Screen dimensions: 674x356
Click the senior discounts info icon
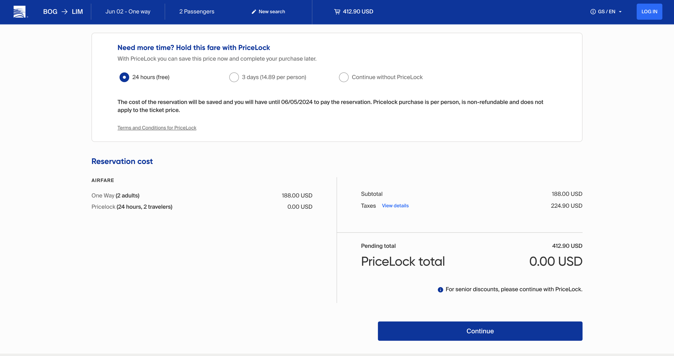click(x=440, y=290)
